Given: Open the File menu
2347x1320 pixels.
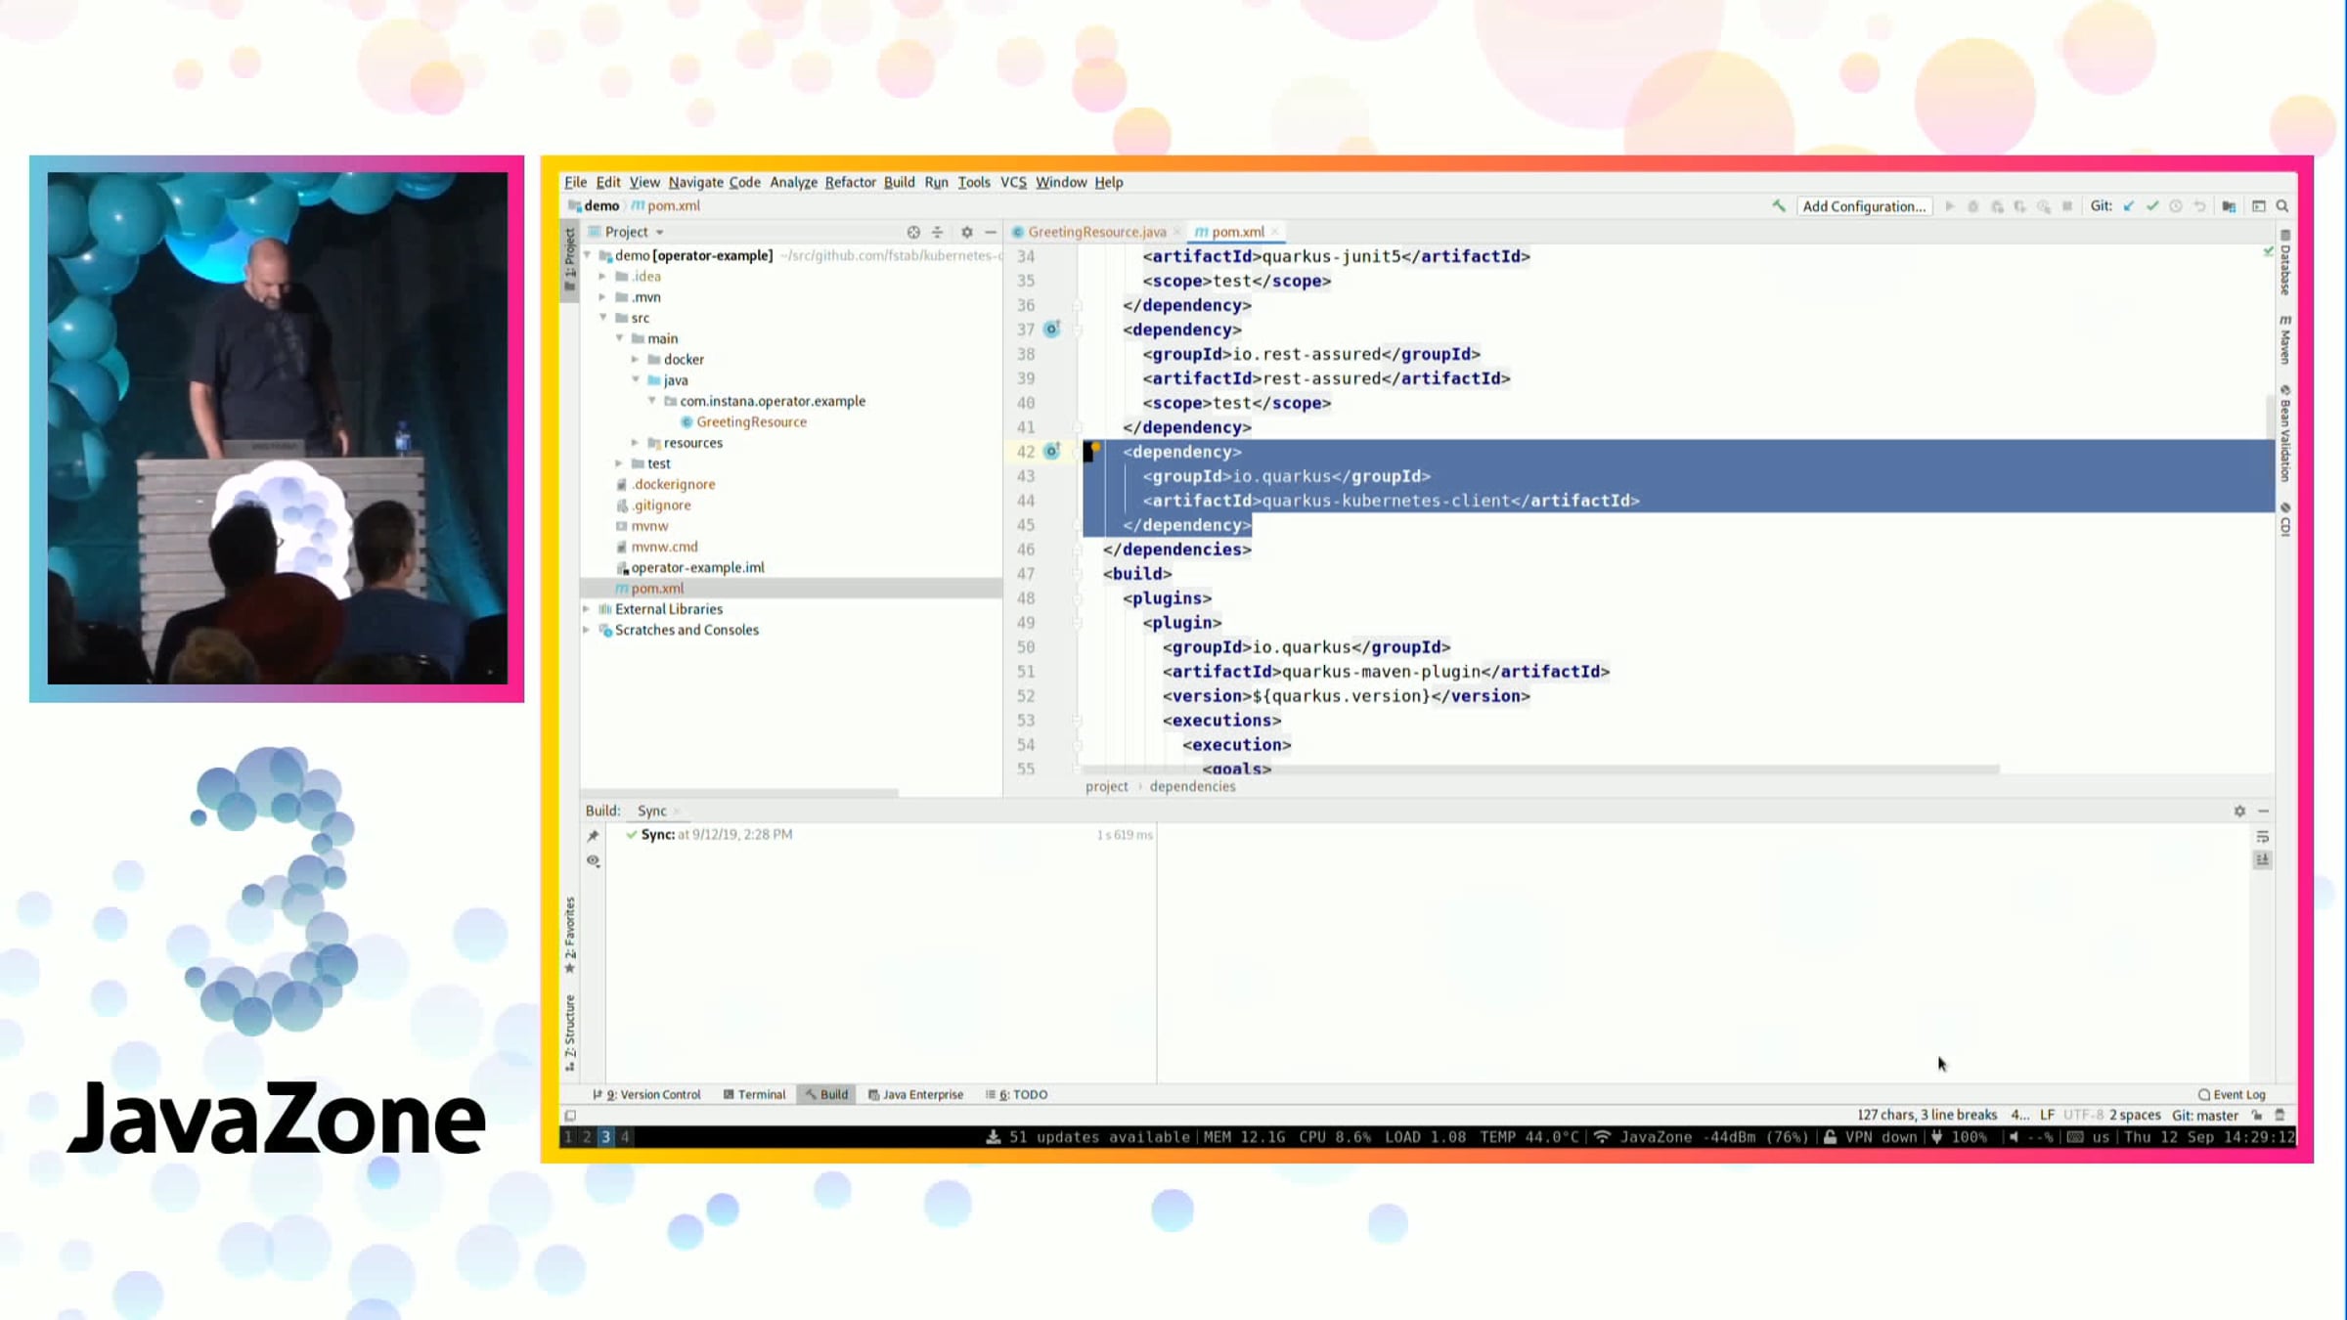Looking at the screenshot, I should coord(575,182).
